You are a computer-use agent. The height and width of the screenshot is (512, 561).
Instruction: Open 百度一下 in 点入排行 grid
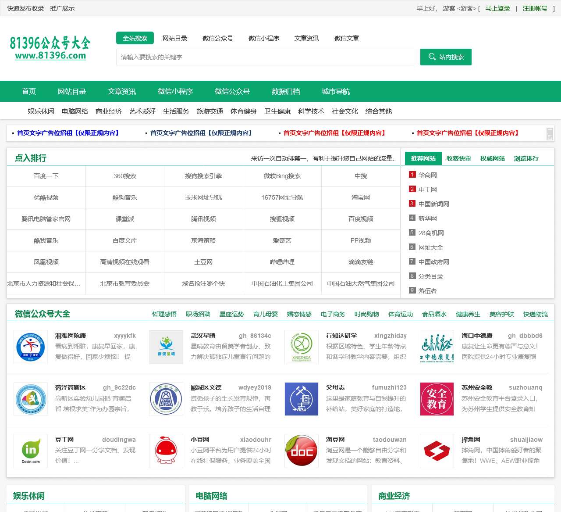pos(46,176)
